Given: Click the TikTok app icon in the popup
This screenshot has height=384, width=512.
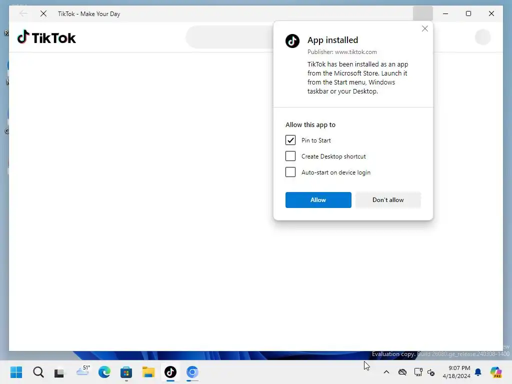Looking at the screenshot, I should click(292, 41).
